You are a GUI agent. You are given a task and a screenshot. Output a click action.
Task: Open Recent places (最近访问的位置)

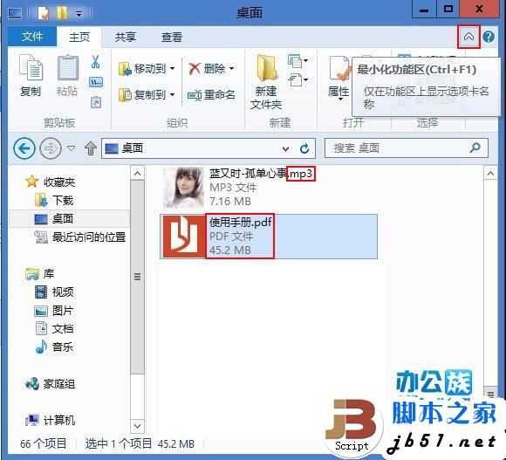point(80,237)
